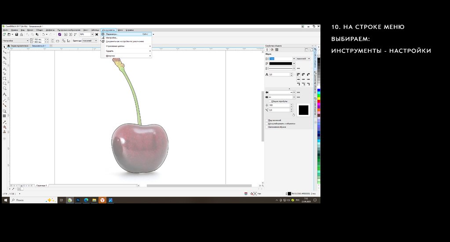Screen dimensions: 450x242
Task: Open Fill tab in Object Properties
Action: (x=272, y=50)
